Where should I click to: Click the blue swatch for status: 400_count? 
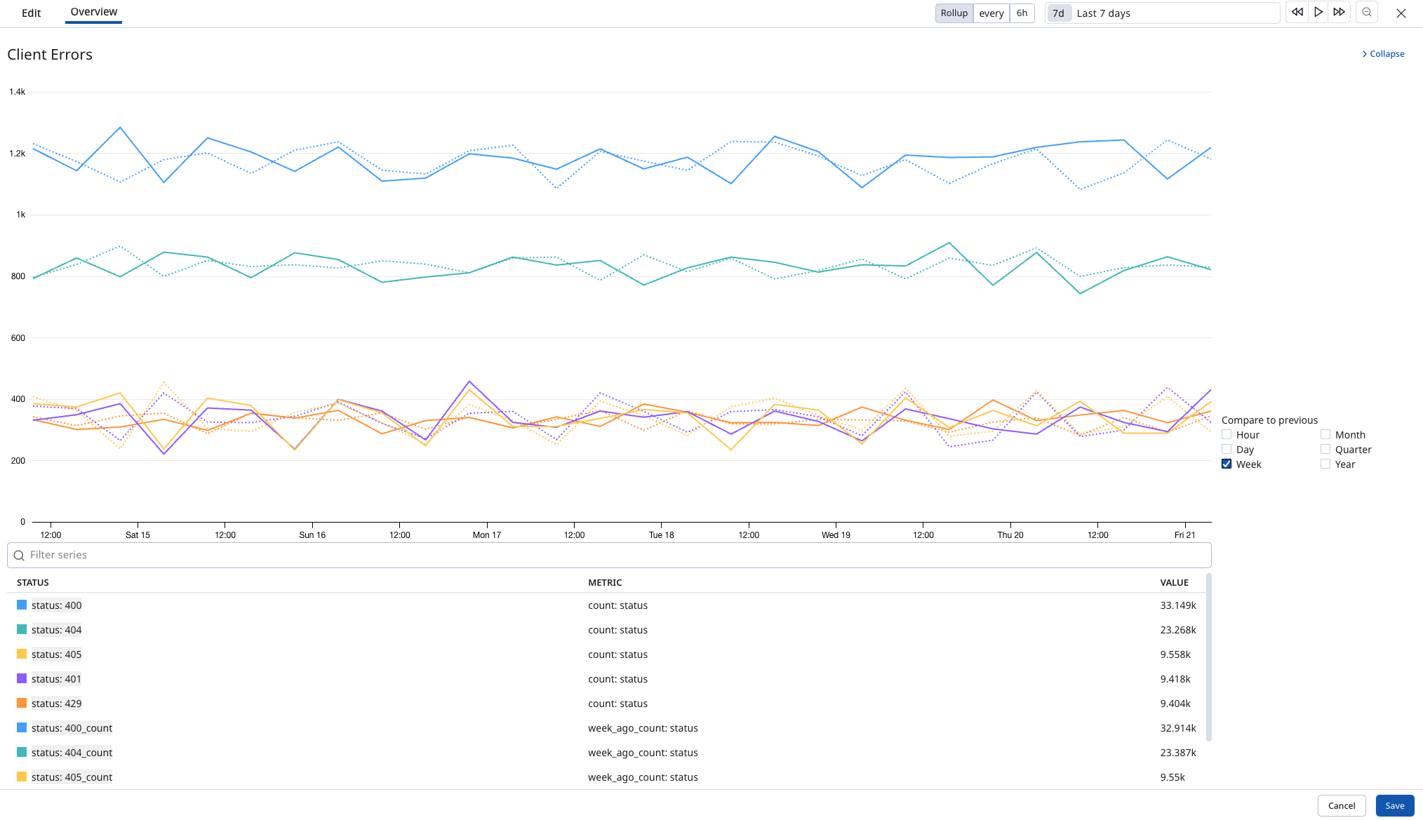click(22, 728)
